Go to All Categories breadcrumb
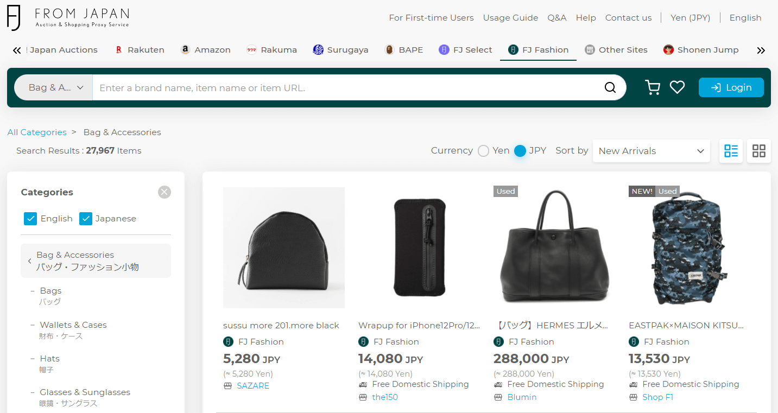This screenshot has width=778, height=413. (x=37, y=132)
